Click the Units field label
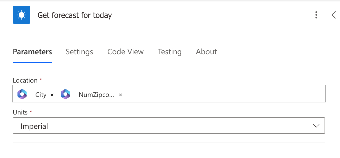 click(x=20, y=112)
